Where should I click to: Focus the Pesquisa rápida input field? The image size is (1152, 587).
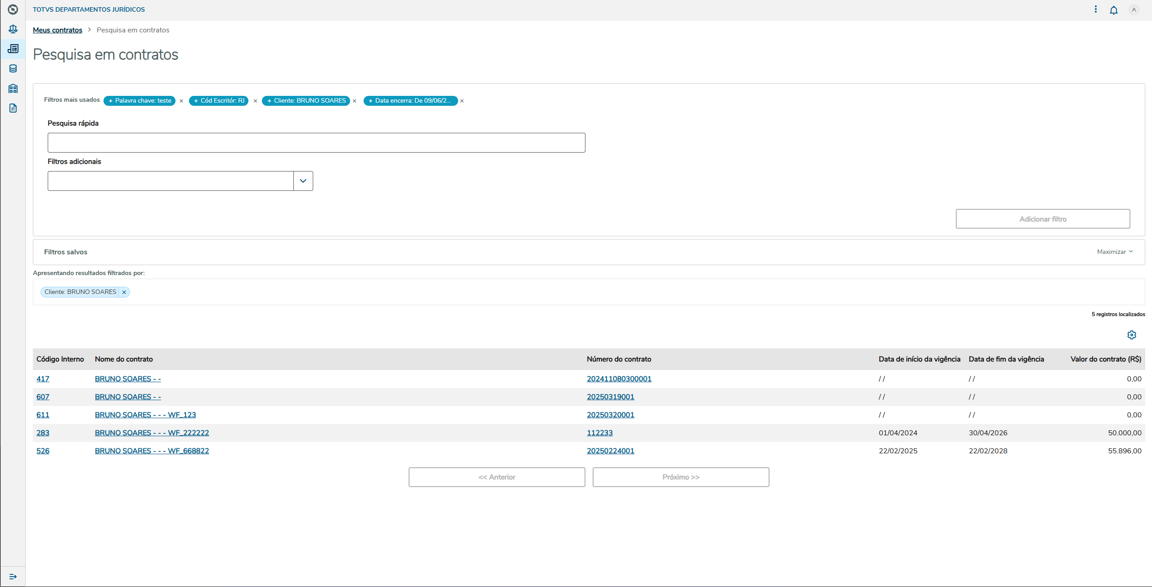click(316, 143)
